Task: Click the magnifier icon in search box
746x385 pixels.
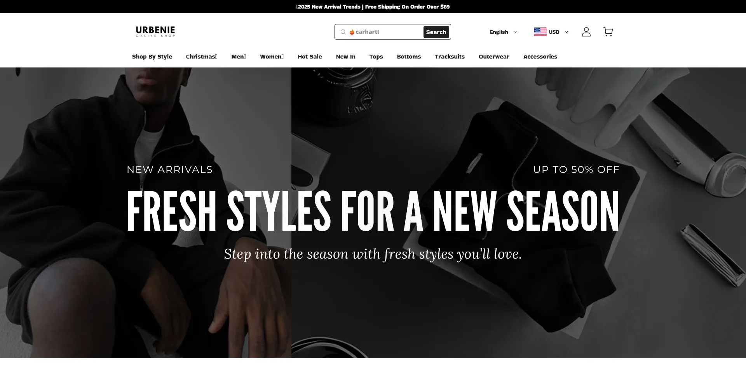Action: [343, 32]
